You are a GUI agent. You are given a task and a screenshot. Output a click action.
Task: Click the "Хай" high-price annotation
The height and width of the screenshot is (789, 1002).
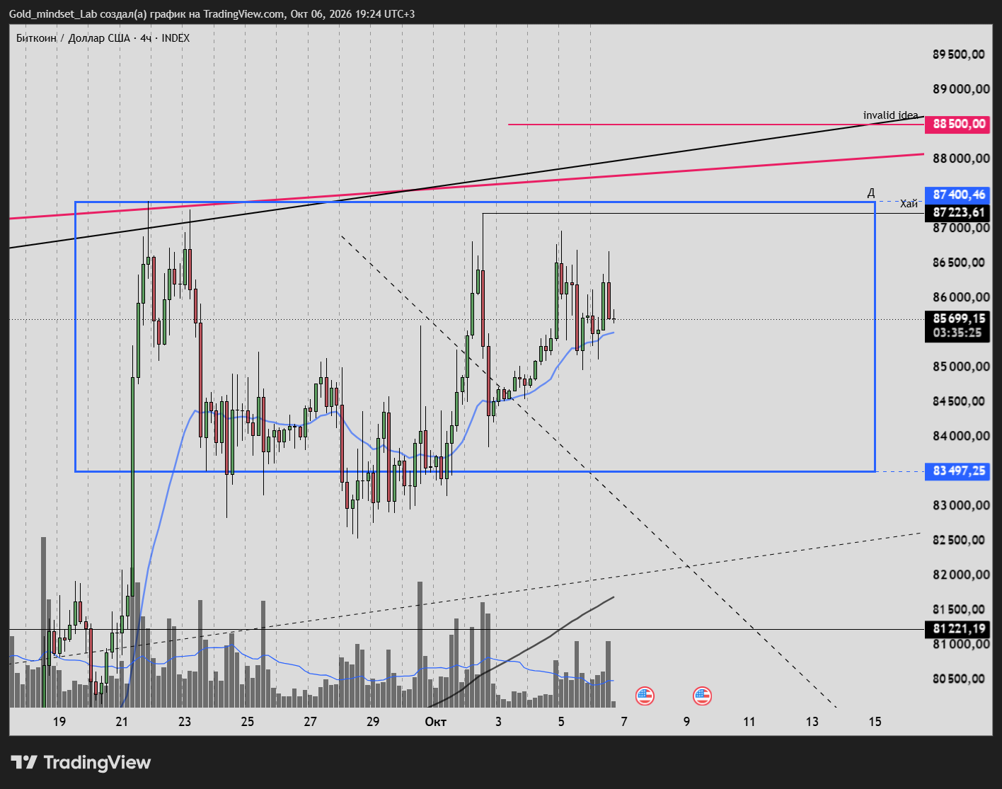[909, 204]
